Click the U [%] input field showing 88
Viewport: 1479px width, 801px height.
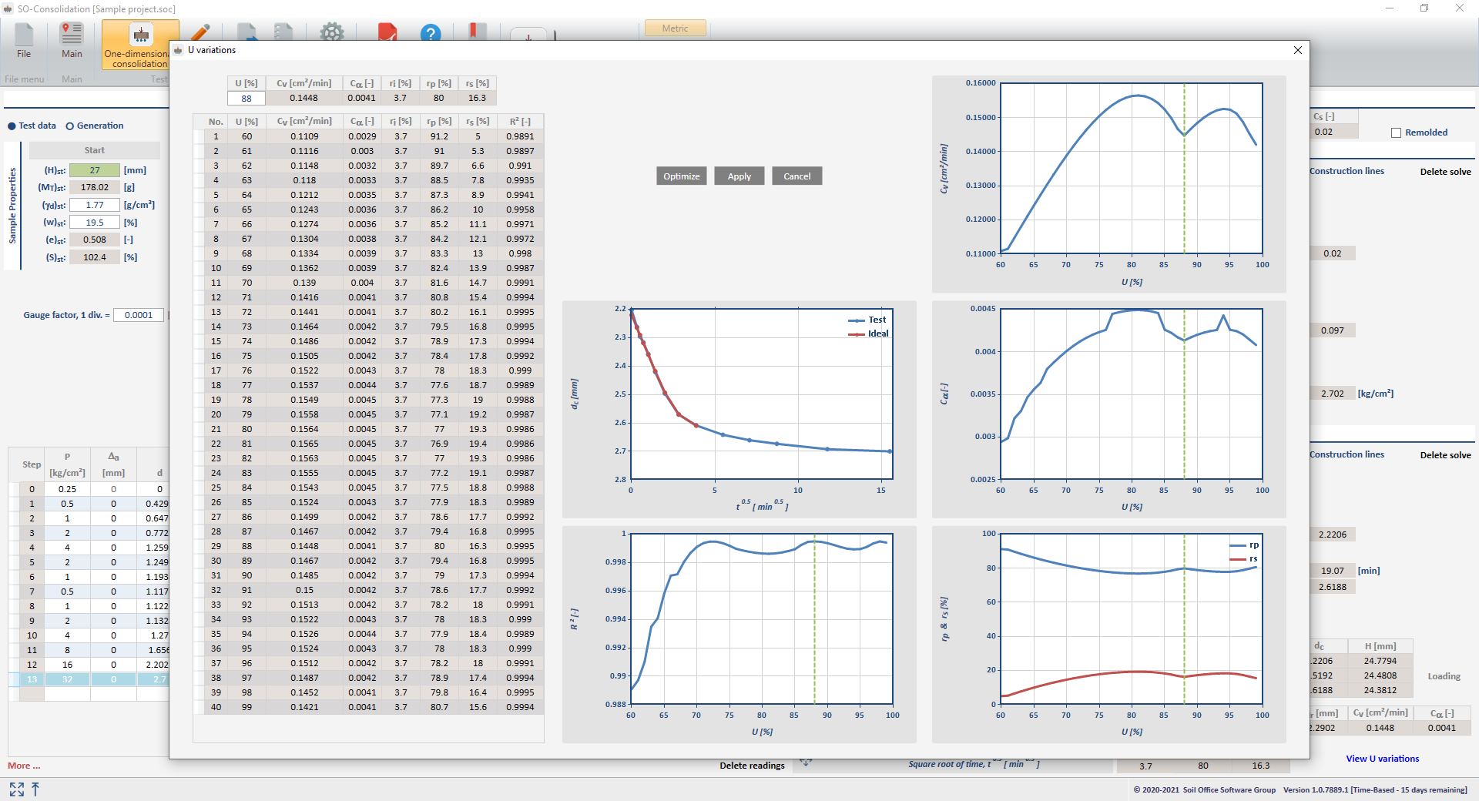[x=246, y=99]
